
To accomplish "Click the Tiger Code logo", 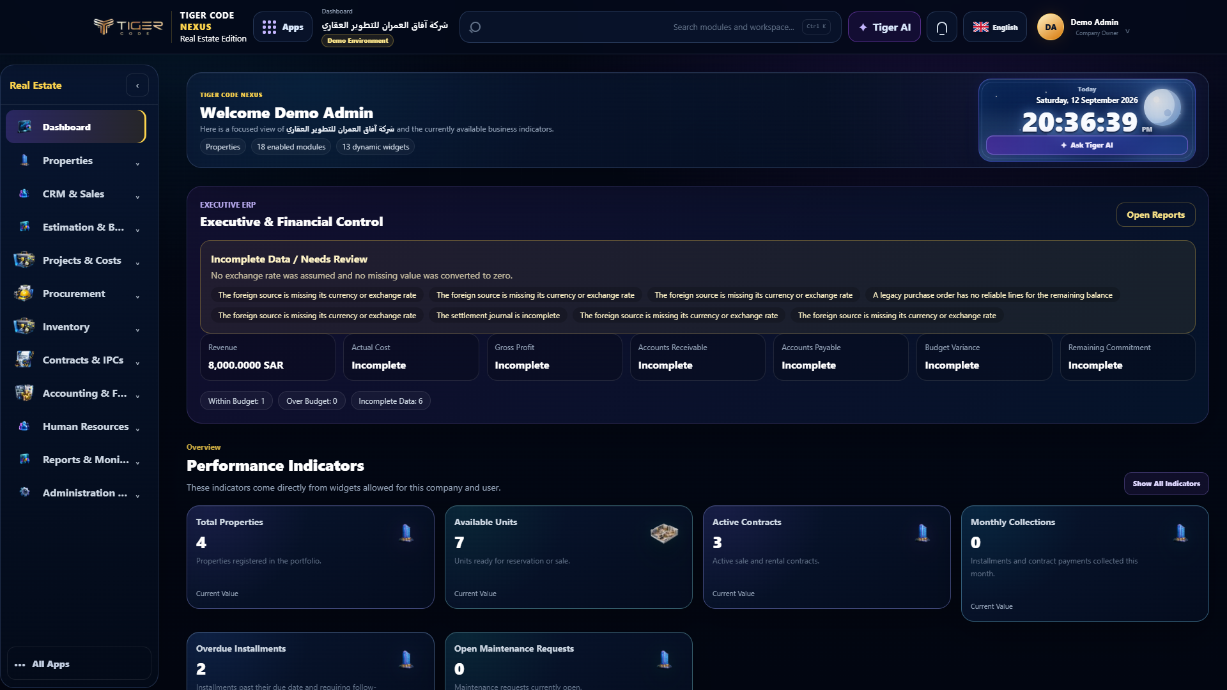I will [x=128, y=27].
